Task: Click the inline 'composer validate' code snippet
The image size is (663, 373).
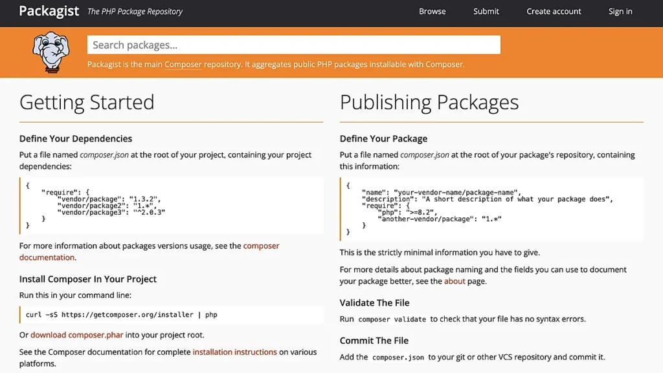Action: pos(392,319)
